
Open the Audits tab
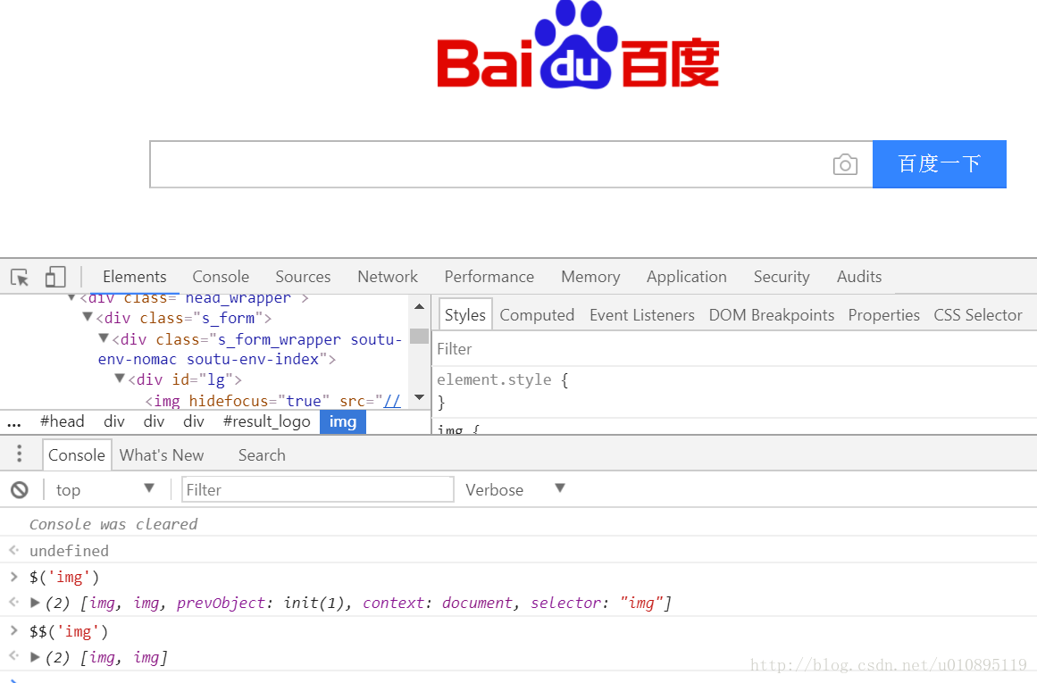859,277
